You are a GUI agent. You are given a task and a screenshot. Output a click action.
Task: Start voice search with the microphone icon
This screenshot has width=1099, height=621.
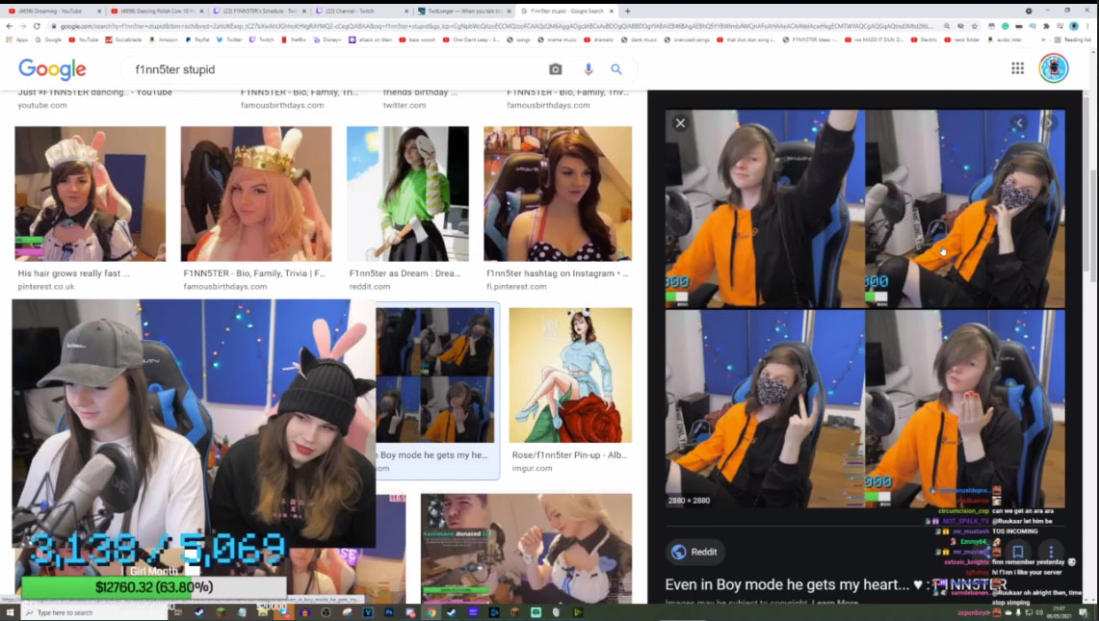click(589, 69)
